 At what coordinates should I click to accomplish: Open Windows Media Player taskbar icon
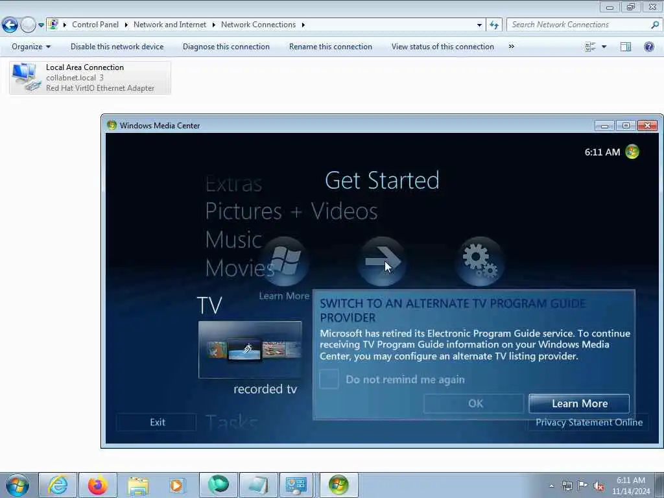(x=177, y=485)
